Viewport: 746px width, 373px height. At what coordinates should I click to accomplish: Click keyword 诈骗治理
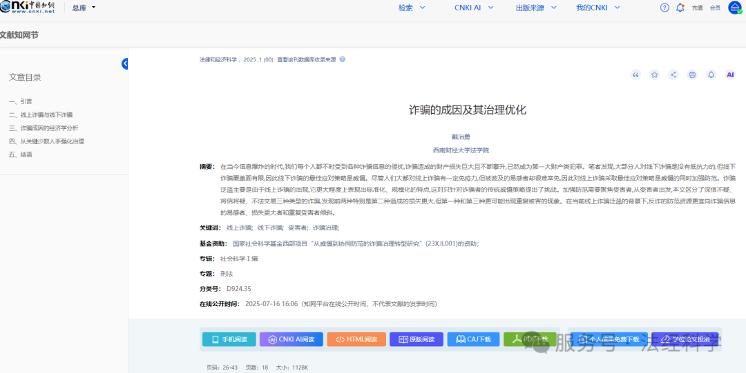[325, 228]
